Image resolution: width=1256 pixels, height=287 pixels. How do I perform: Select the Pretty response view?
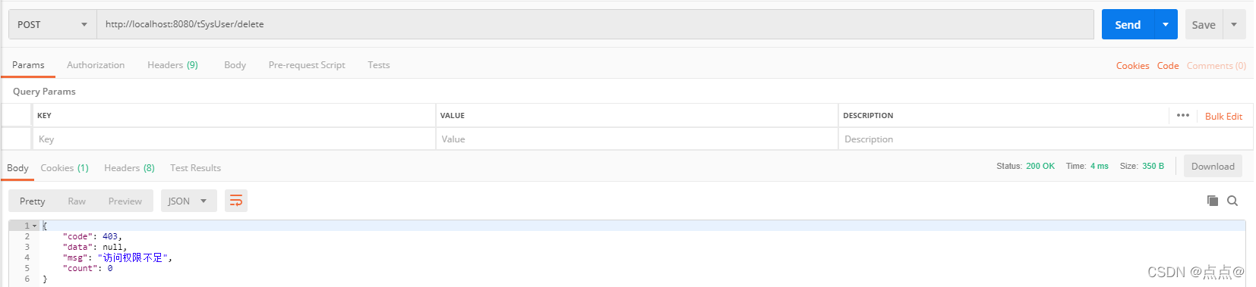pos(33,201)
